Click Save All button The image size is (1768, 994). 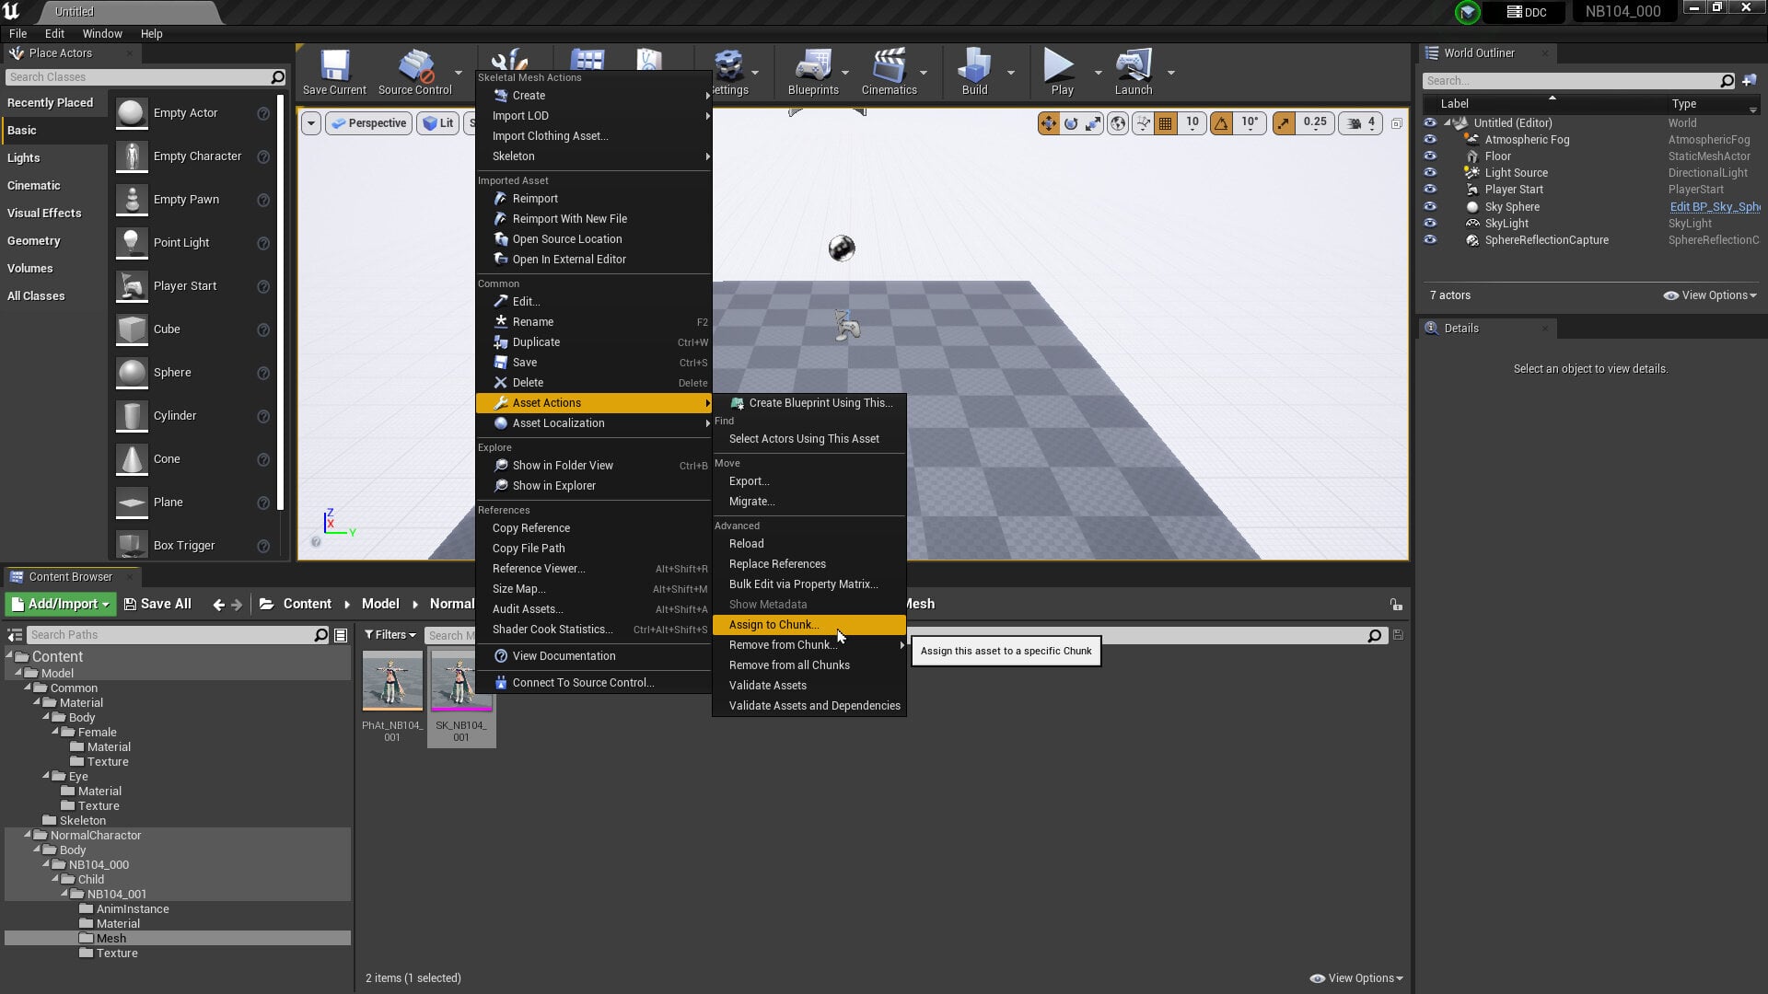(x=157, y=605)
